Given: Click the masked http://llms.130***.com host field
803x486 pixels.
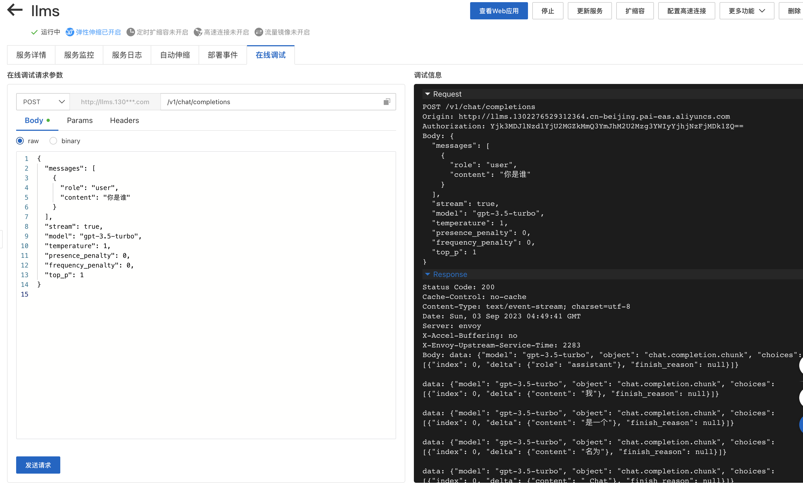Looking at the screenshot, I should click(x=115, y=102).
